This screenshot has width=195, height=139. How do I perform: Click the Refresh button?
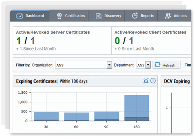click(166, 65)
